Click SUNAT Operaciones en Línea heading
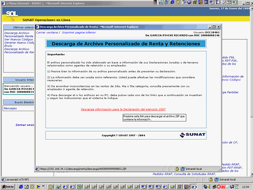253x190 pixels. coord(47,20)
